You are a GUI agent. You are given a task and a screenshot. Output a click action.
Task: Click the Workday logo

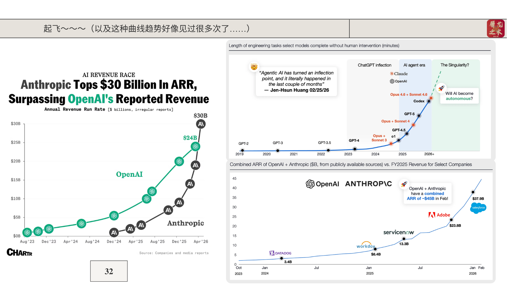365,245
